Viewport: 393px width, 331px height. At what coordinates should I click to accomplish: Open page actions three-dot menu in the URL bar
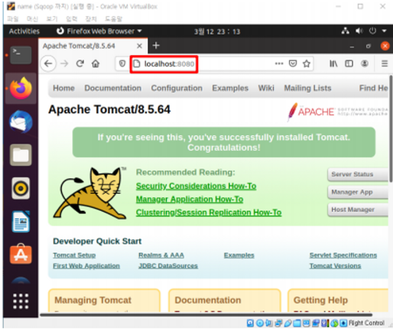279,63
